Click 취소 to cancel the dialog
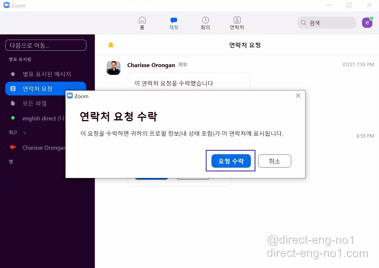 click(275, 161)
